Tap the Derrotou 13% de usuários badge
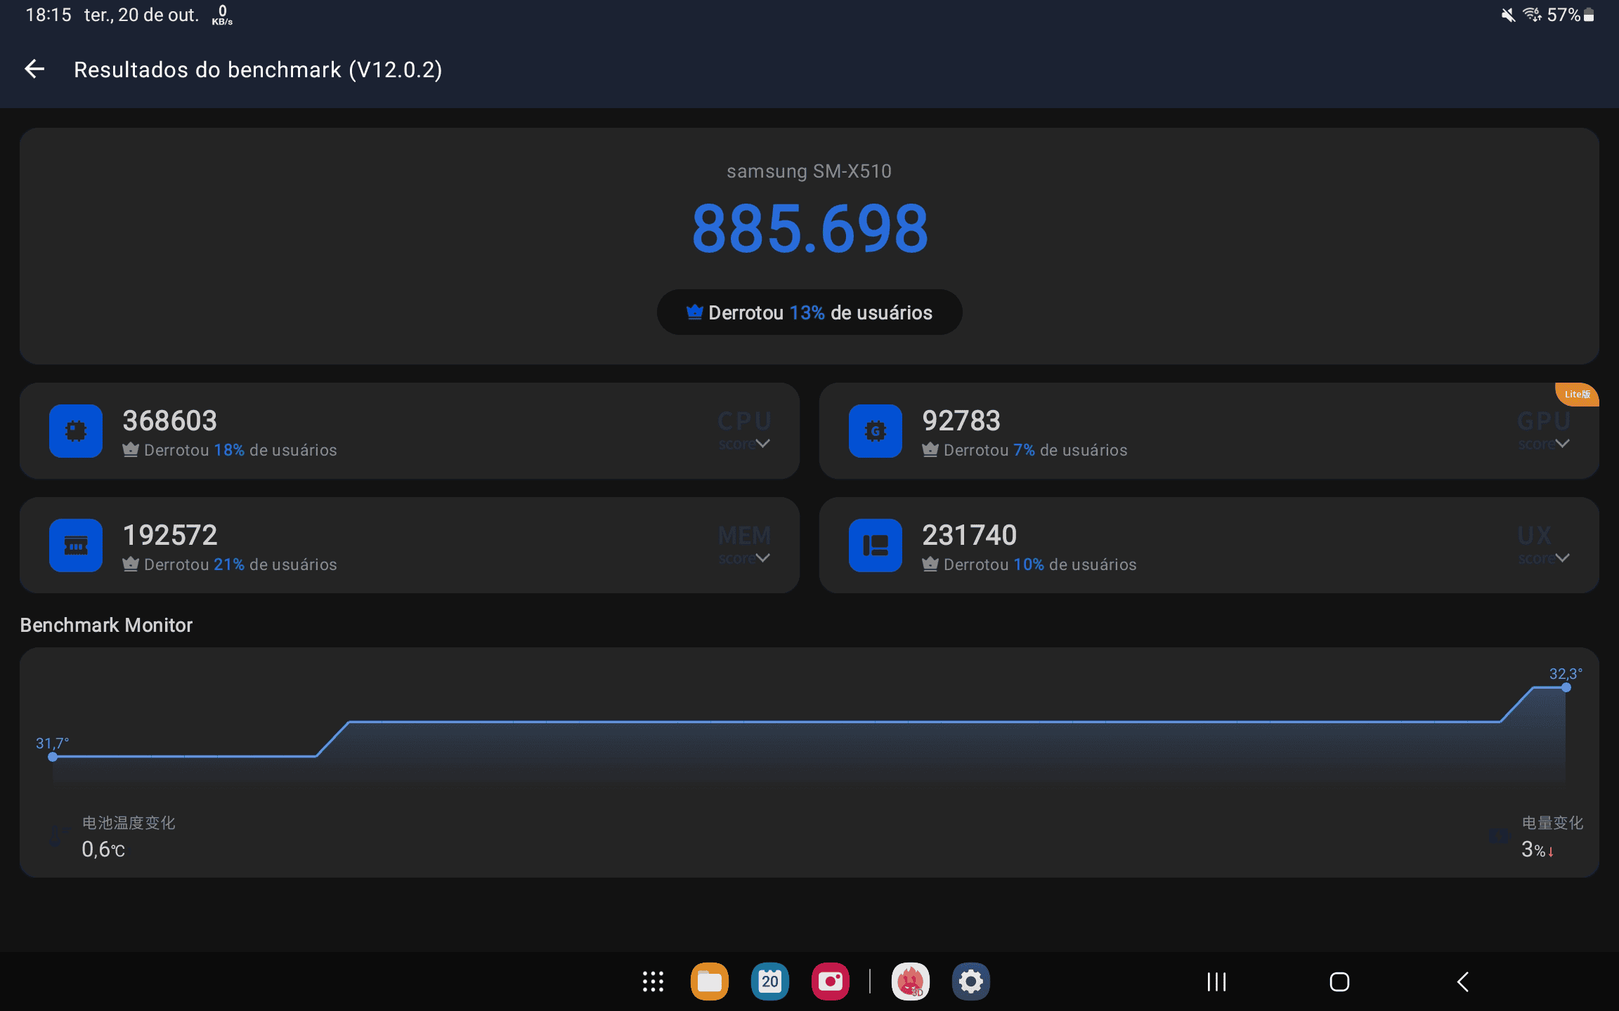1619x1011 pixels. point(809,312)
